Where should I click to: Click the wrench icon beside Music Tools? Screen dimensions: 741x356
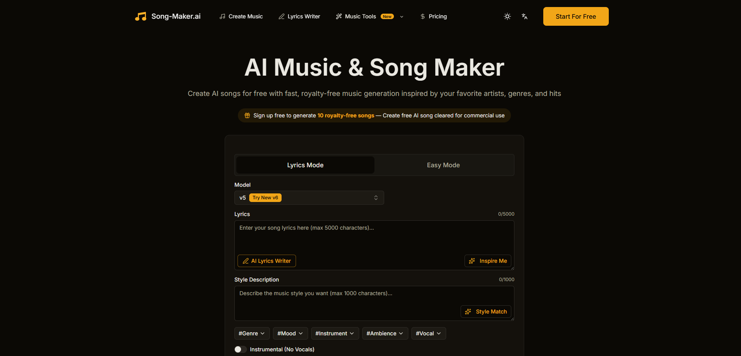pyautogui.click(x=339, y=16)
